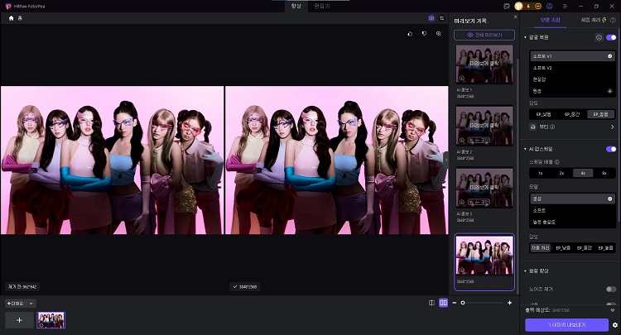621x335 pixels.
Task: Collapse the preview history side arrow
Action: tap(446, 160)
